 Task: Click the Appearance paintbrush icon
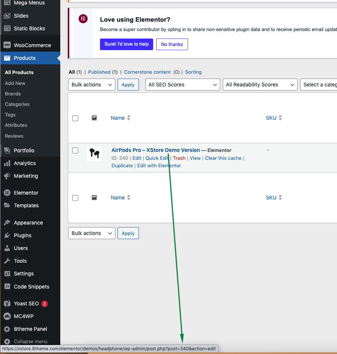7,223
